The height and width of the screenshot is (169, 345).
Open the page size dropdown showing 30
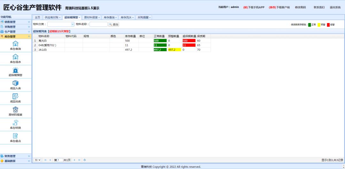coord(37,160)
